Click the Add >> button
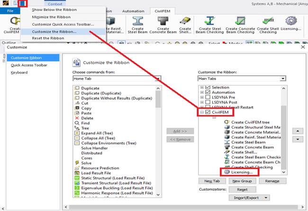The image size is (308, 211). tap(180, 131)
